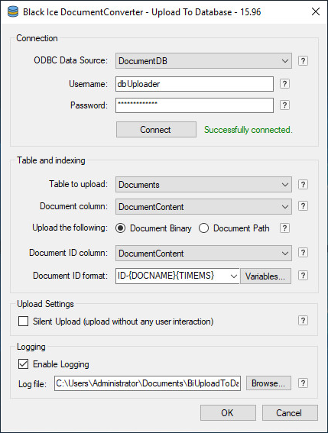The height and width of the screenshot is (433, 328).
Task: Expand the Document ID format dropdown arrow
Action: click(234, 276)
